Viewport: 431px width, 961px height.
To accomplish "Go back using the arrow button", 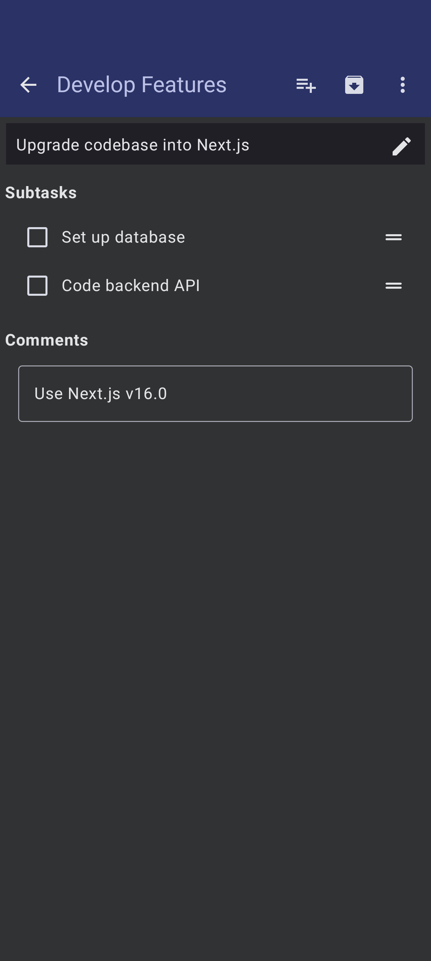I will (x=28, y=85).
